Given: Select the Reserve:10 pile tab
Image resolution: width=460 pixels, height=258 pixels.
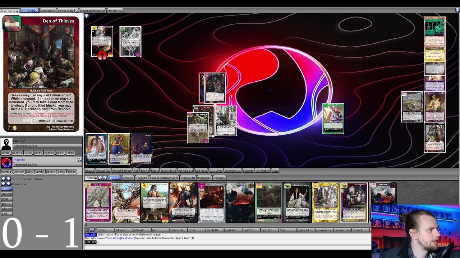Looking at the screenshot, I should point(188,178).
